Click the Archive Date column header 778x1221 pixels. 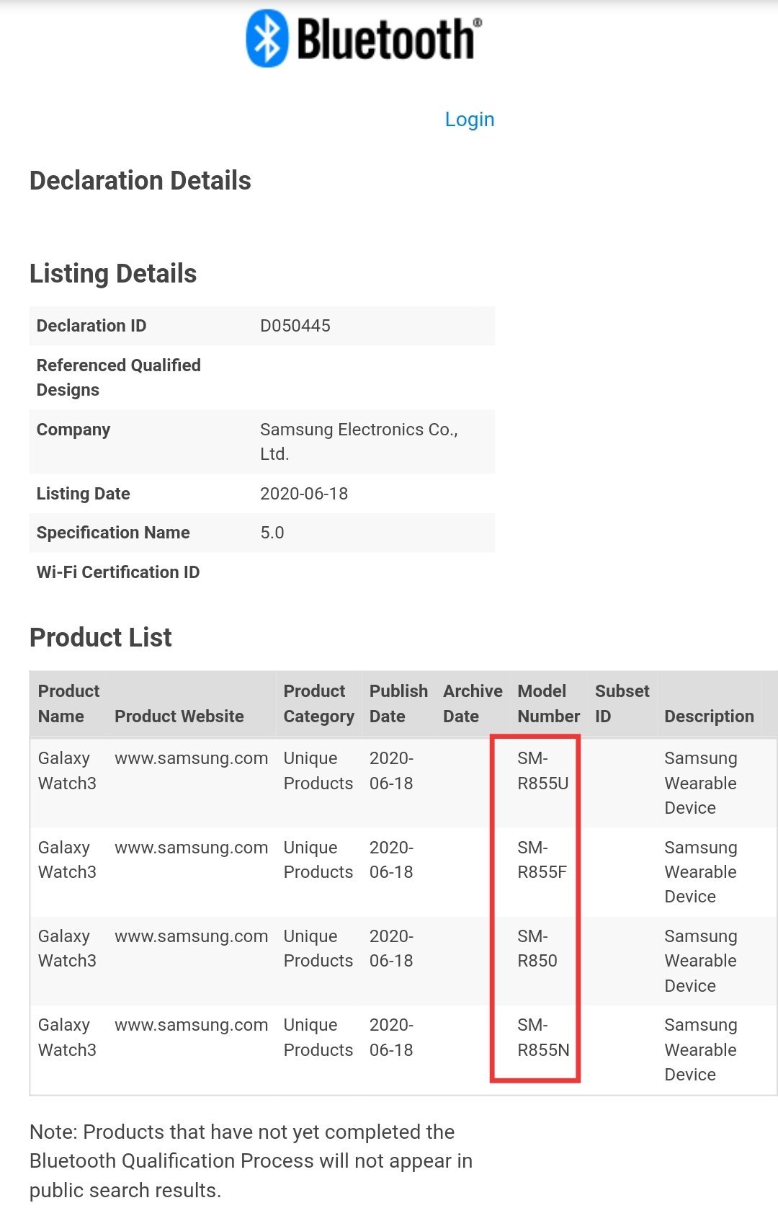[x=473, y=703]
